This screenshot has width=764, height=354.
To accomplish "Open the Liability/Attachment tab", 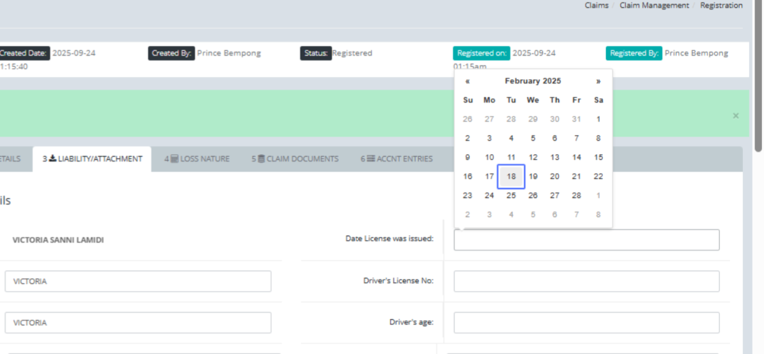I will click(92, 159).
